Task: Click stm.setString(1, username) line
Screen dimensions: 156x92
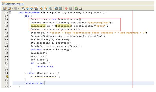Action: click(51, 39)
